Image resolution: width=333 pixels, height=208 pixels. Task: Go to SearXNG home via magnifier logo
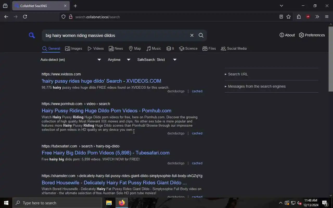[32, 35]
